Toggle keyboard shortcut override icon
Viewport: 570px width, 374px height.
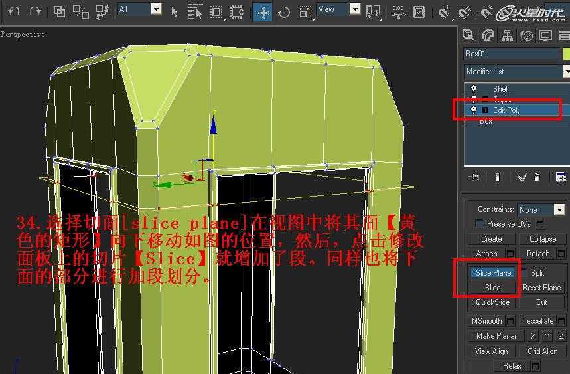(x=419, y=12)
